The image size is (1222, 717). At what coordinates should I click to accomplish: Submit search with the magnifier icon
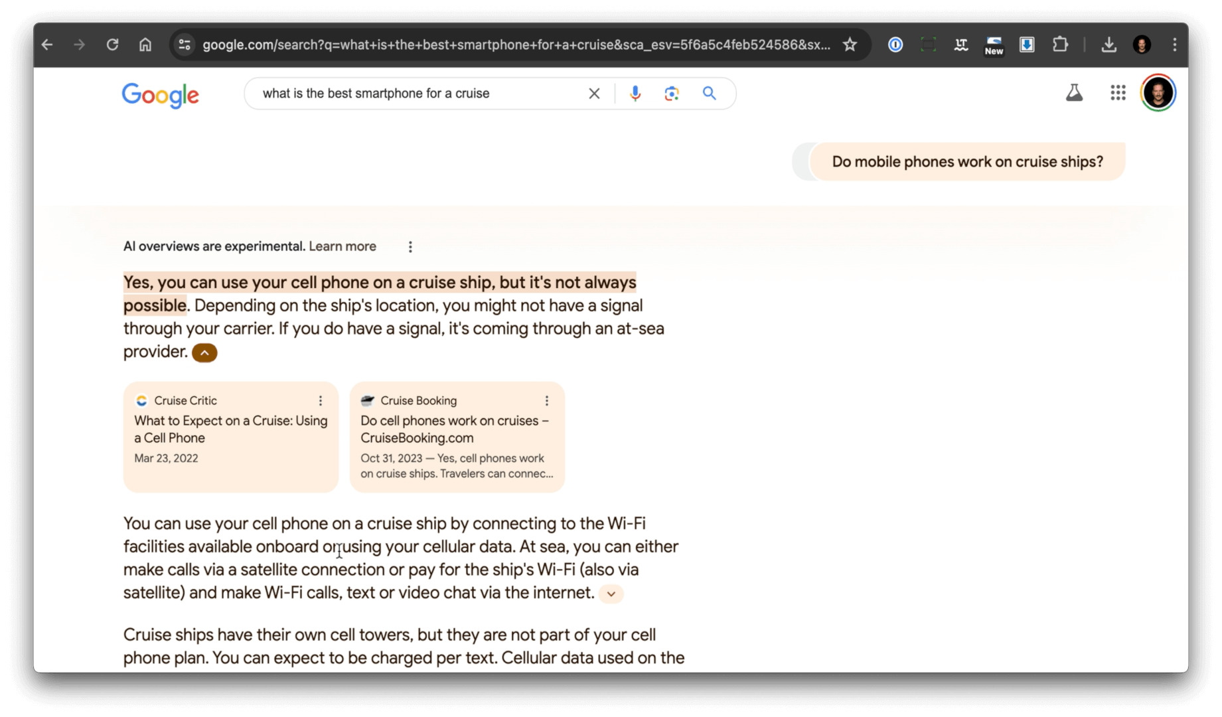pyautogui.click(x=710, y=94)
